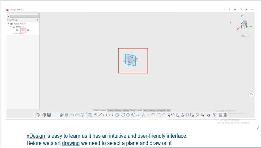Viewport: 261px width, 148px height.
Task: Click the freehand select pointer tool
Action: (x=95, y=115)
